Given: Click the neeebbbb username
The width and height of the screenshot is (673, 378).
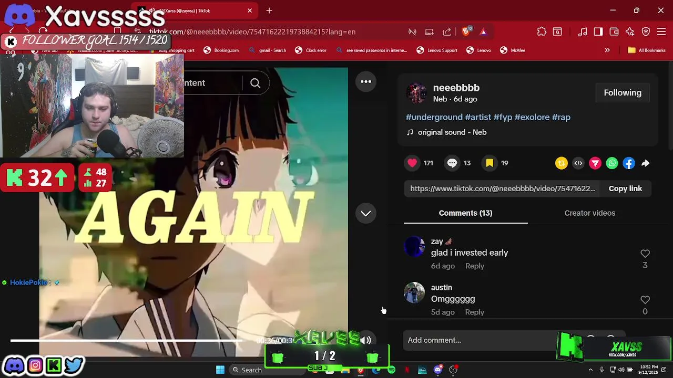Looking at the screenshot, I should [x=456, y=88].
